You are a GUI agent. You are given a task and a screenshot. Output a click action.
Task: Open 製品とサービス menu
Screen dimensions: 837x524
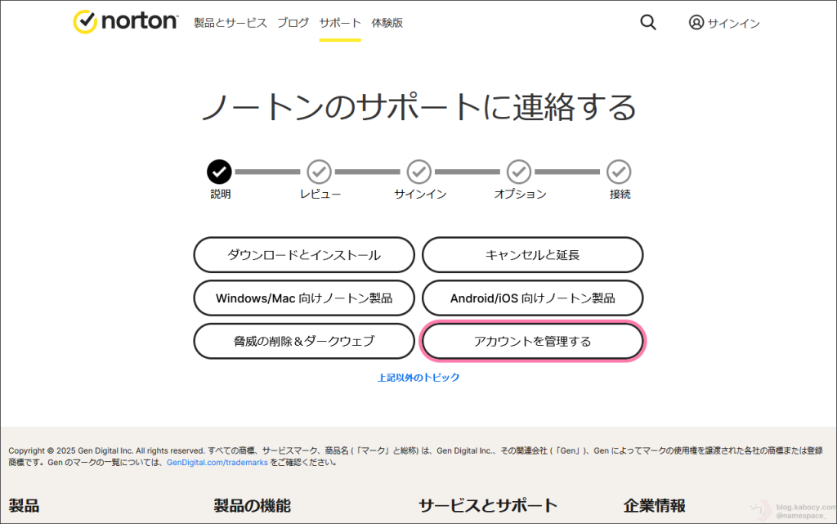coord(231,23)
